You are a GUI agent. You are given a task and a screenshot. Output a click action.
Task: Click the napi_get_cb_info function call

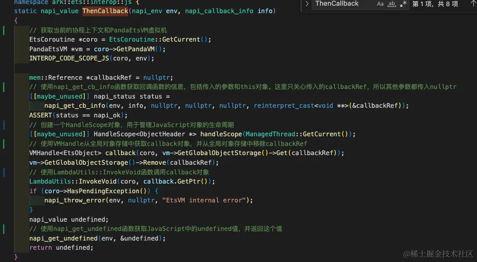pos(75,106)
